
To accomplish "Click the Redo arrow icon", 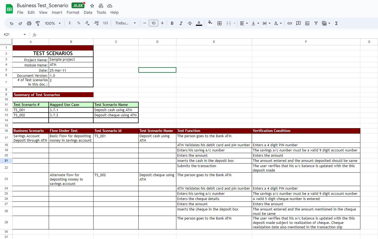I will 20,23.
